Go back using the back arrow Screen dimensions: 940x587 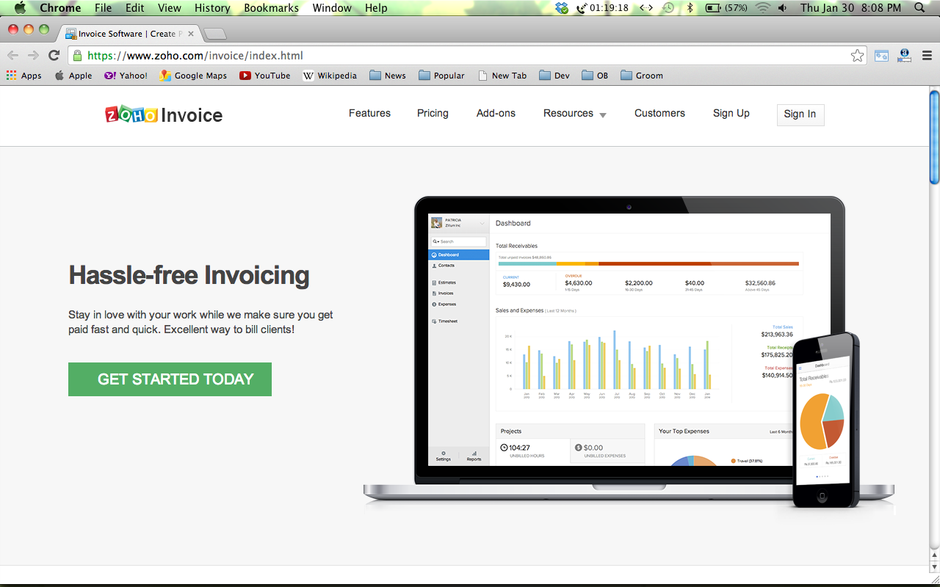click(x=13, y=56)
